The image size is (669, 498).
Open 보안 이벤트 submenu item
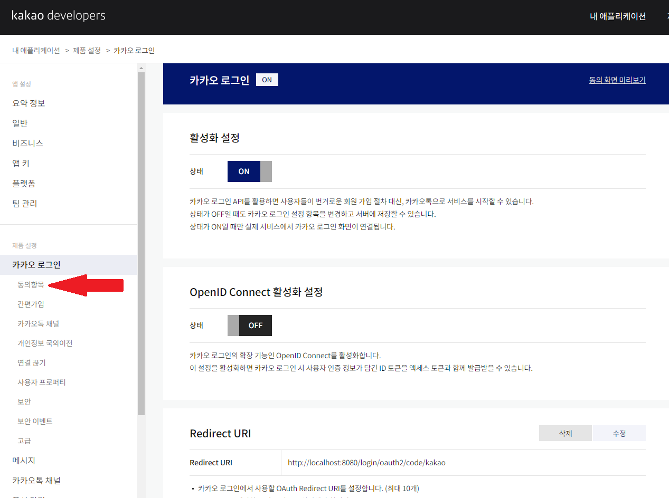coord(35,422)
